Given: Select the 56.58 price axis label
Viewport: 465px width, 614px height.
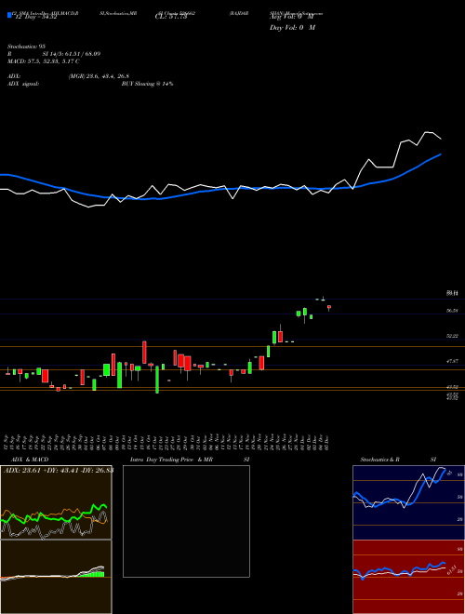Looking at the screenshot, I should click(452, 310).
